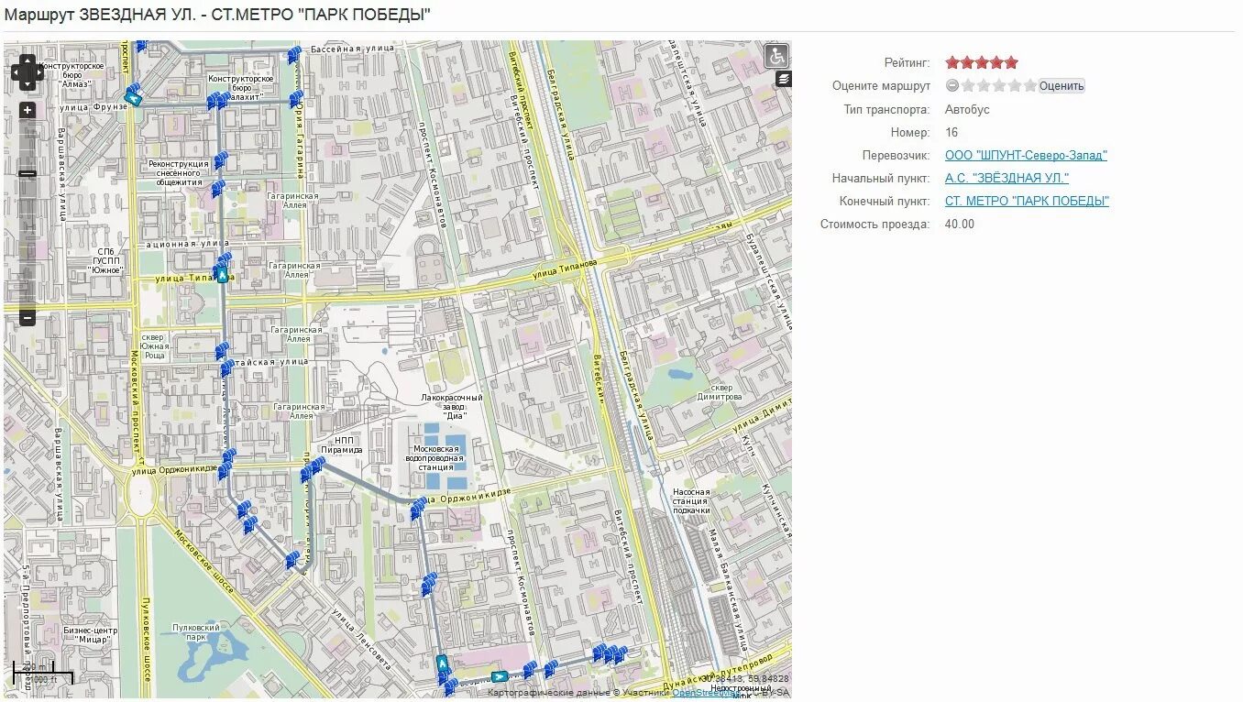
Task: Click Лакокрасочный завод "Диа" map label
Action: click(x=452, y=406)
